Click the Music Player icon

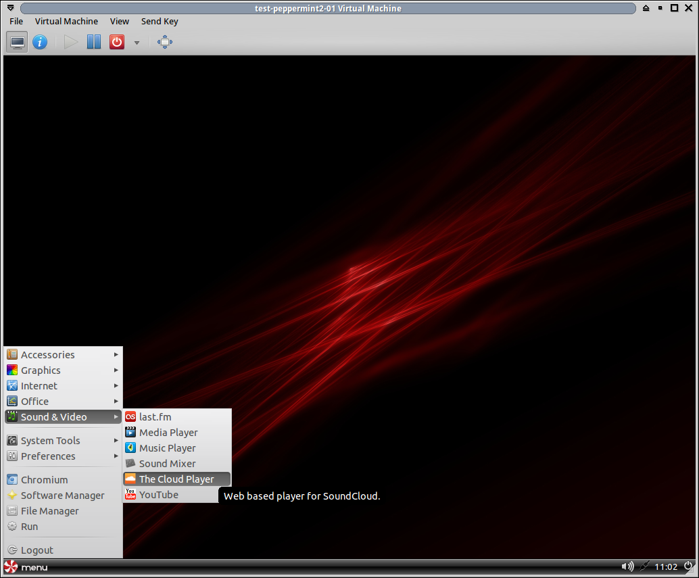[130, 448]
